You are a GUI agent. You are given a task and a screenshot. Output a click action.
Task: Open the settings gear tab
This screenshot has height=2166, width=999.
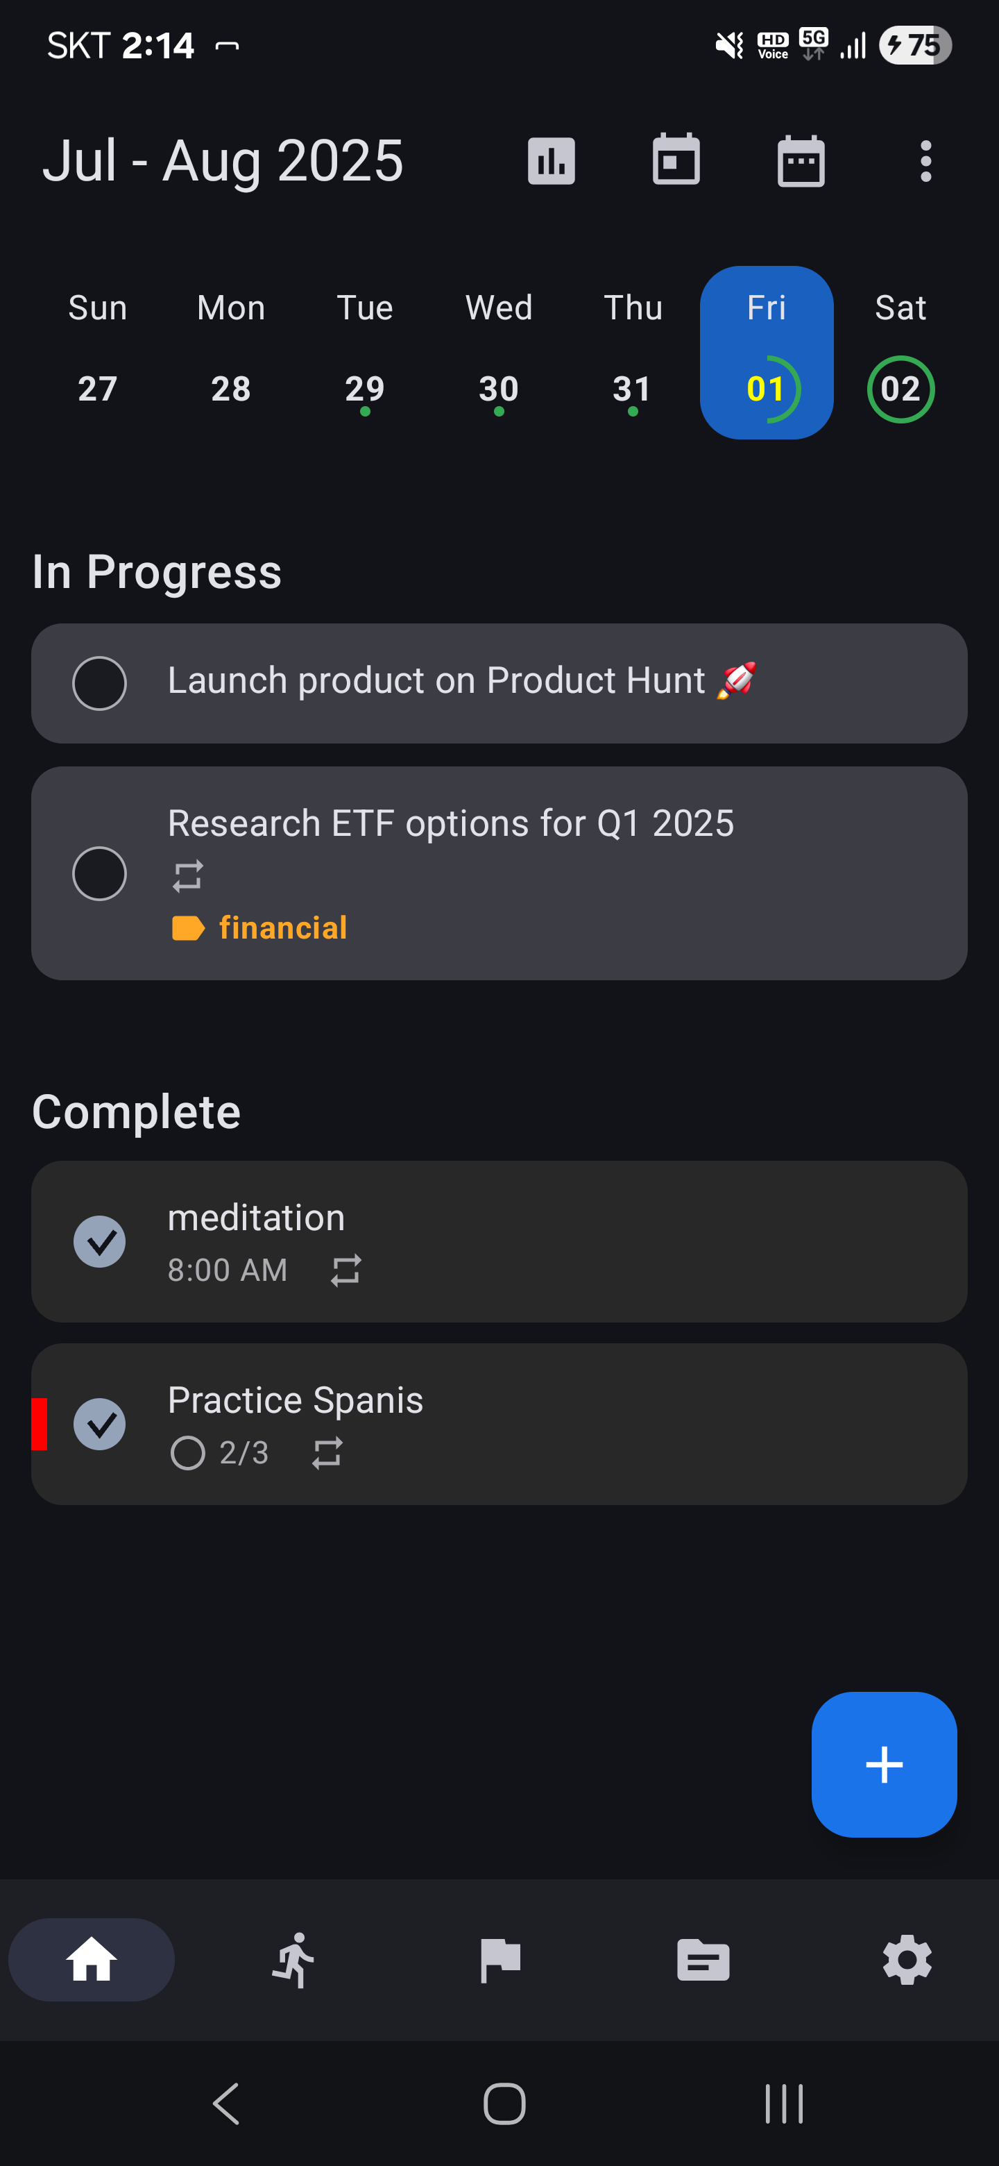coord(907,1960)
